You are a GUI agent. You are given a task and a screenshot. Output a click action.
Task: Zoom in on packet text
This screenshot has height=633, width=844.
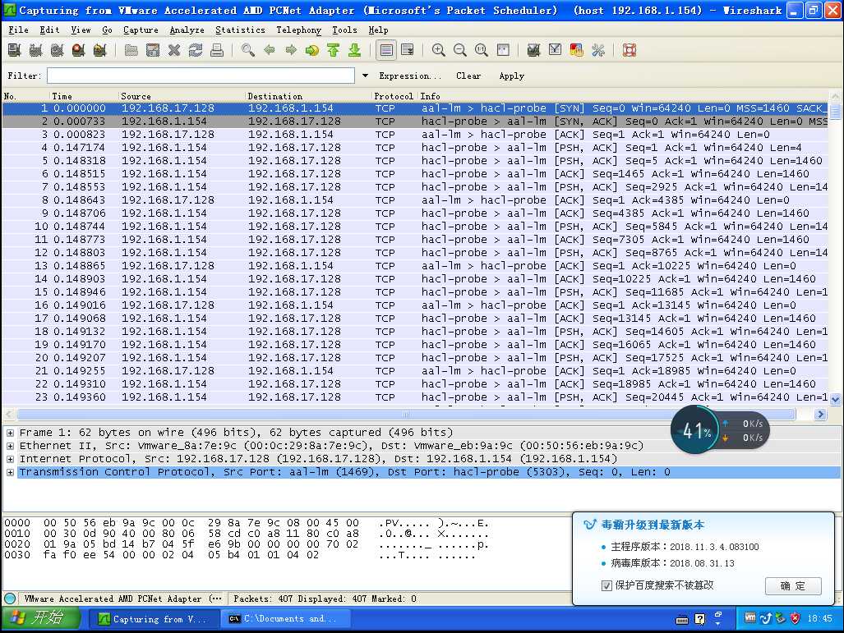pos(439,51)
